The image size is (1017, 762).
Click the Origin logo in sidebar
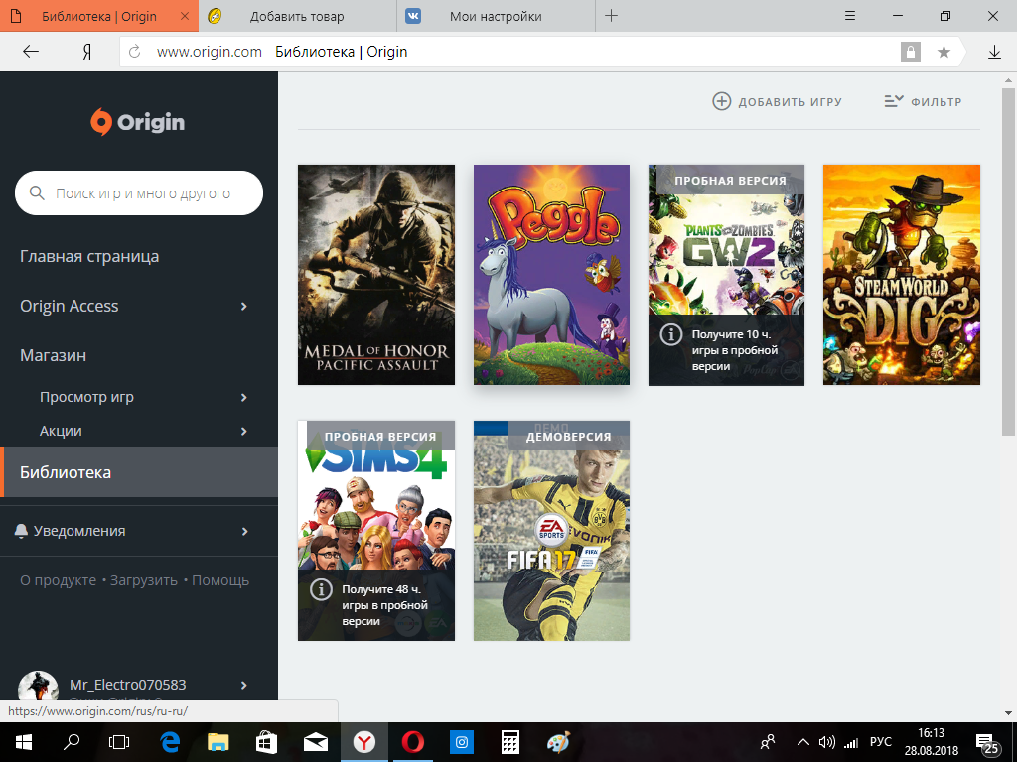137,122
